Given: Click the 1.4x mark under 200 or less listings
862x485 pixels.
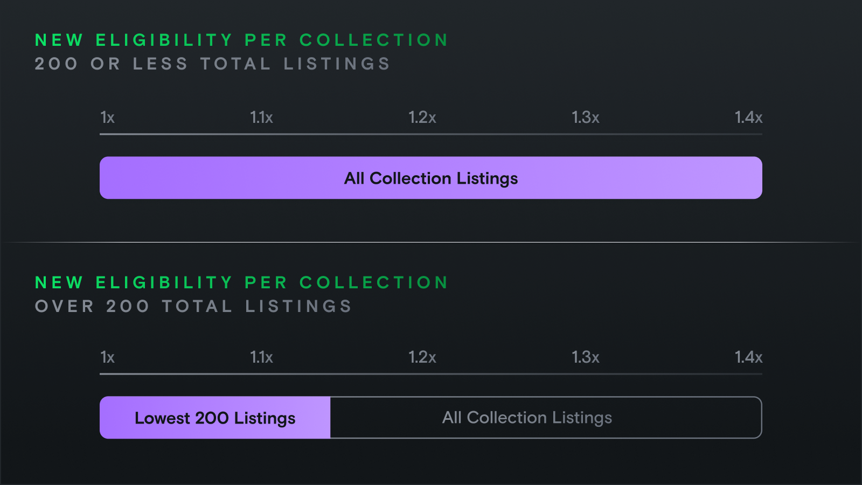Looking at the screenshot, I should tap(748, 117).
